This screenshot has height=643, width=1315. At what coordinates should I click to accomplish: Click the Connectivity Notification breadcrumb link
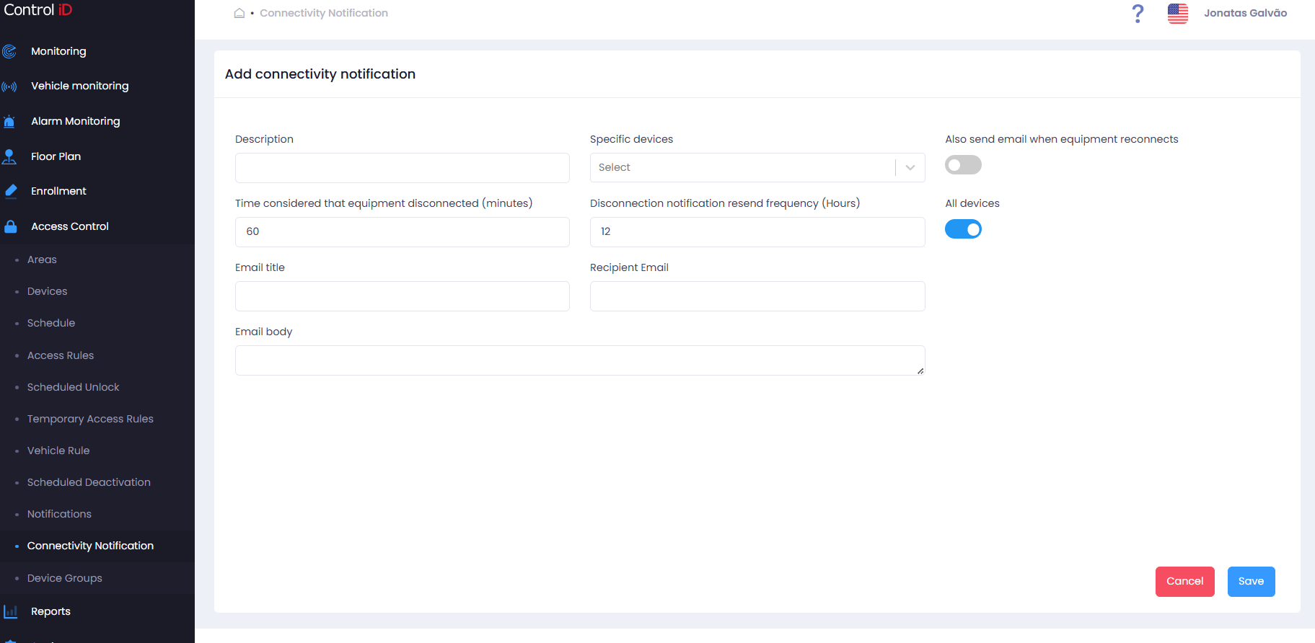(324, 13)
